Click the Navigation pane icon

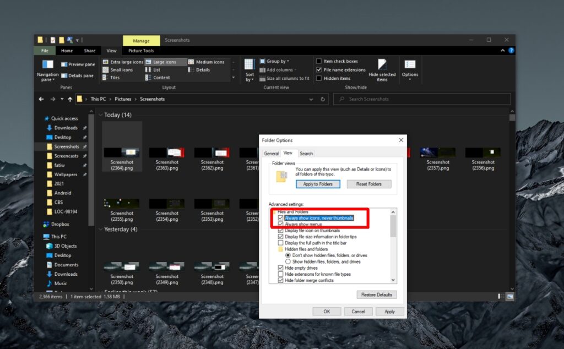pyautogui.click(x=47, y=65)
